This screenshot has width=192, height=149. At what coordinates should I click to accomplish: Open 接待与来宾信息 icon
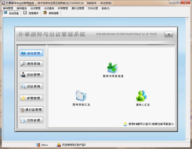tap(113, 68)
